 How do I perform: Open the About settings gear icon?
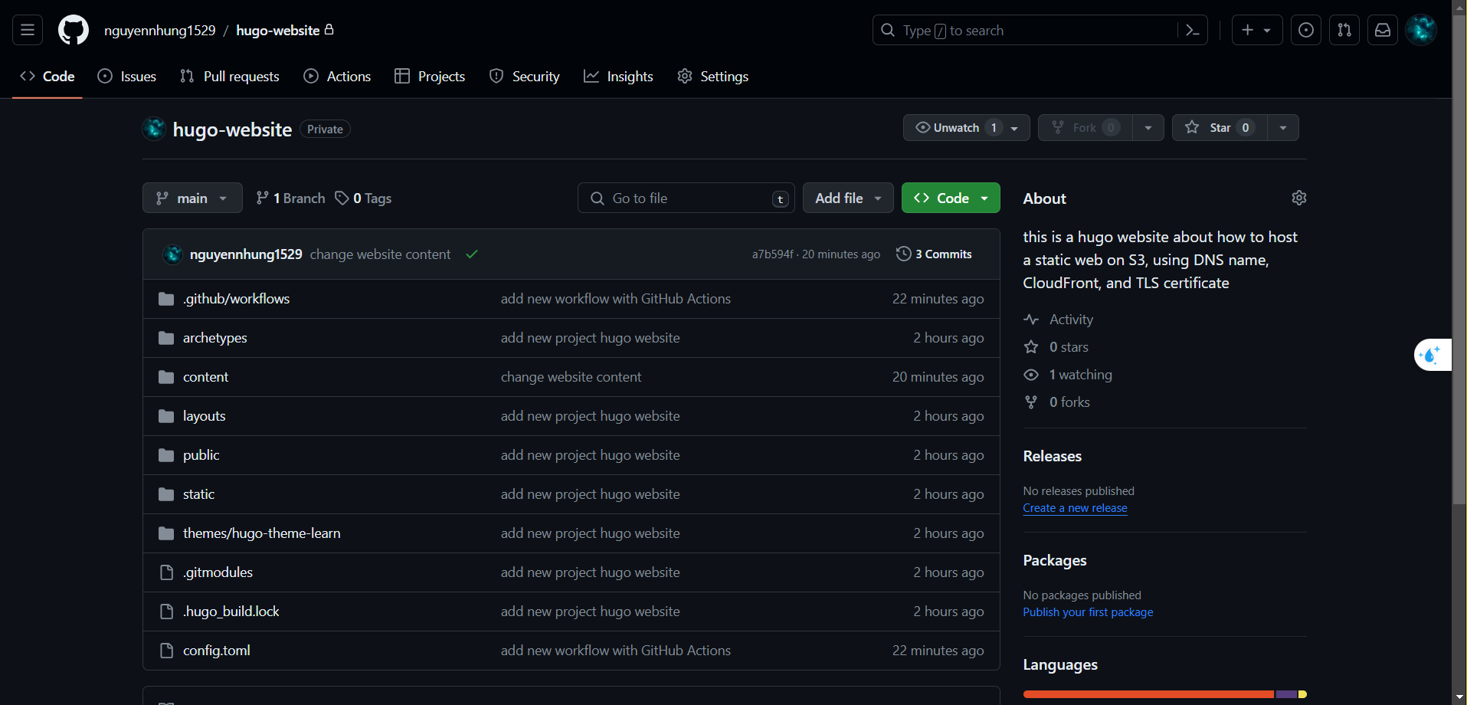click(x=1299, y=198)
